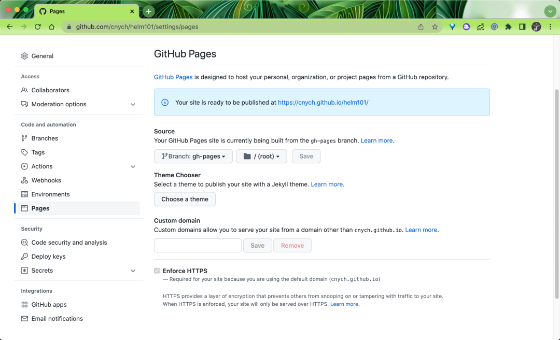Click the General gear icon in sidebar
Screen dimensions: 560x340
(x=24, y=56)
